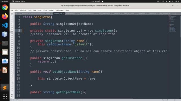Viewport: 181px width, 101px height.
Task: Open the Project menu
Action: pos(51,10)
